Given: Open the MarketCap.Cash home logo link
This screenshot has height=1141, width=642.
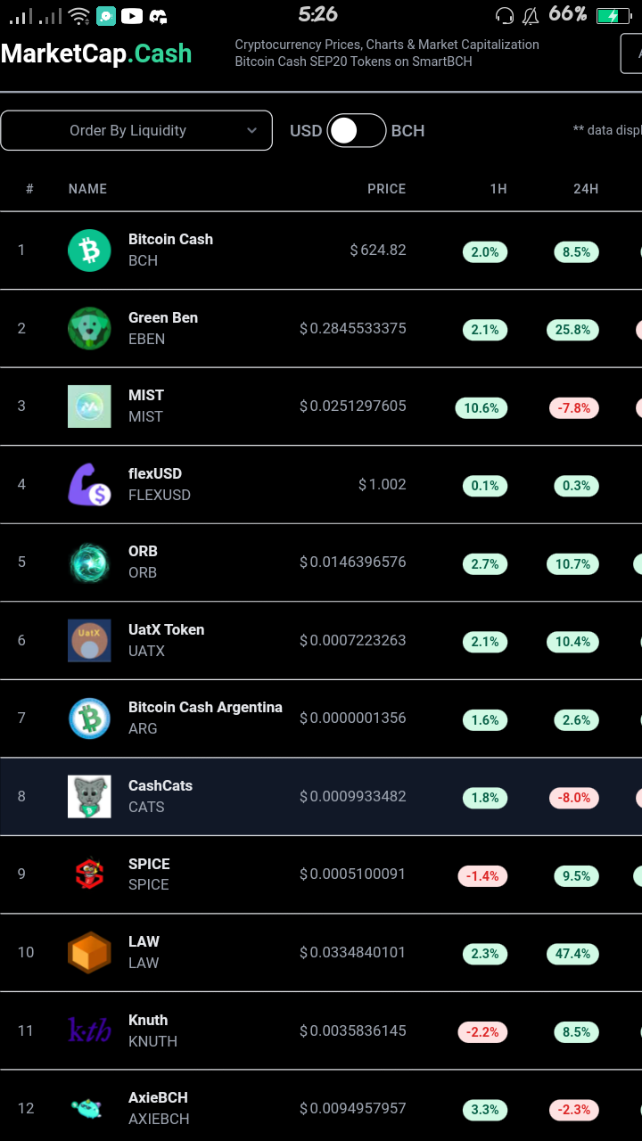Looking at the screenshot, I should (96, 53).
